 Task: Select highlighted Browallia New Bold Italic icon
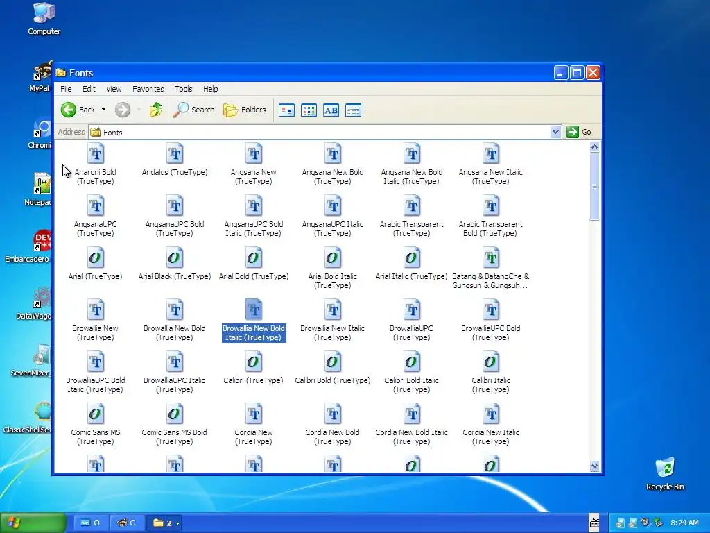pyautogui.click(x=254, y=310)
